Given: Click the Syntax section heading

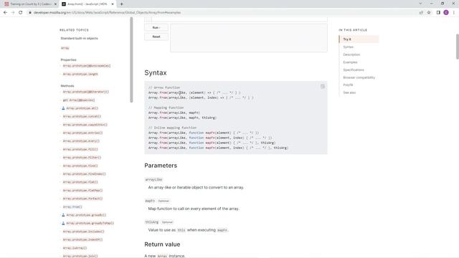Looking at the screenshot, I should click(x=156, y=73).
